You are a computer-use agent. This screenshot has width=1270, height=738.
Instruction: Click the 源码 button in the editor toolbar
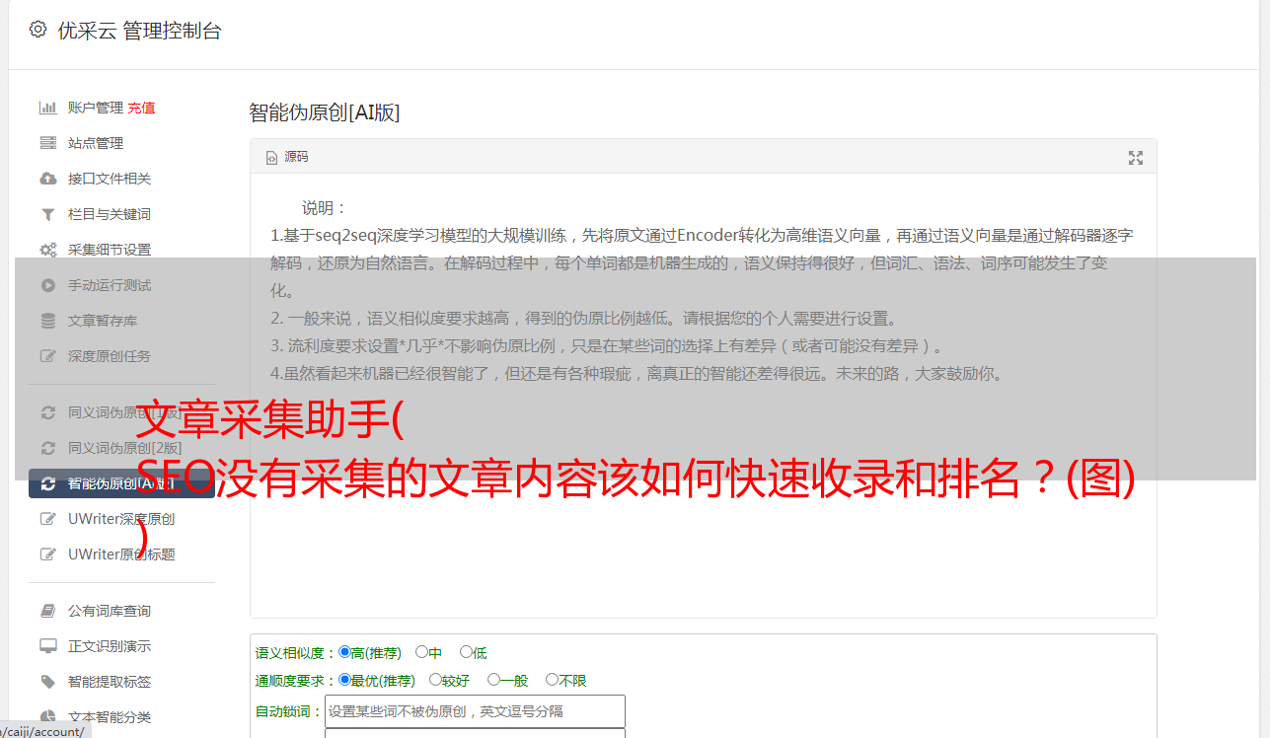tap(287, 157)
